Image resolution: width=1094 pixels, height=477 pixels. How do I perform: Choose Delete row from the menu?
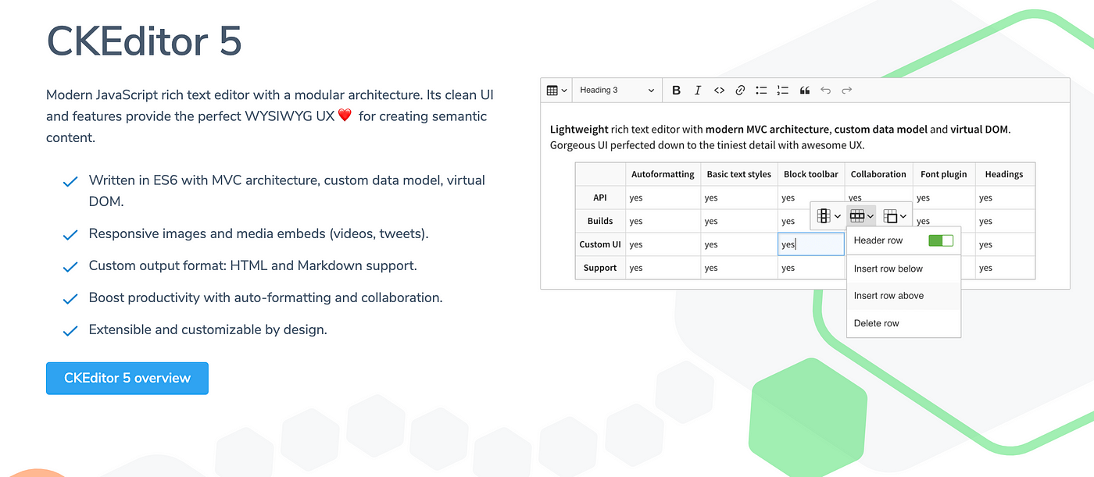pos(903,323)
